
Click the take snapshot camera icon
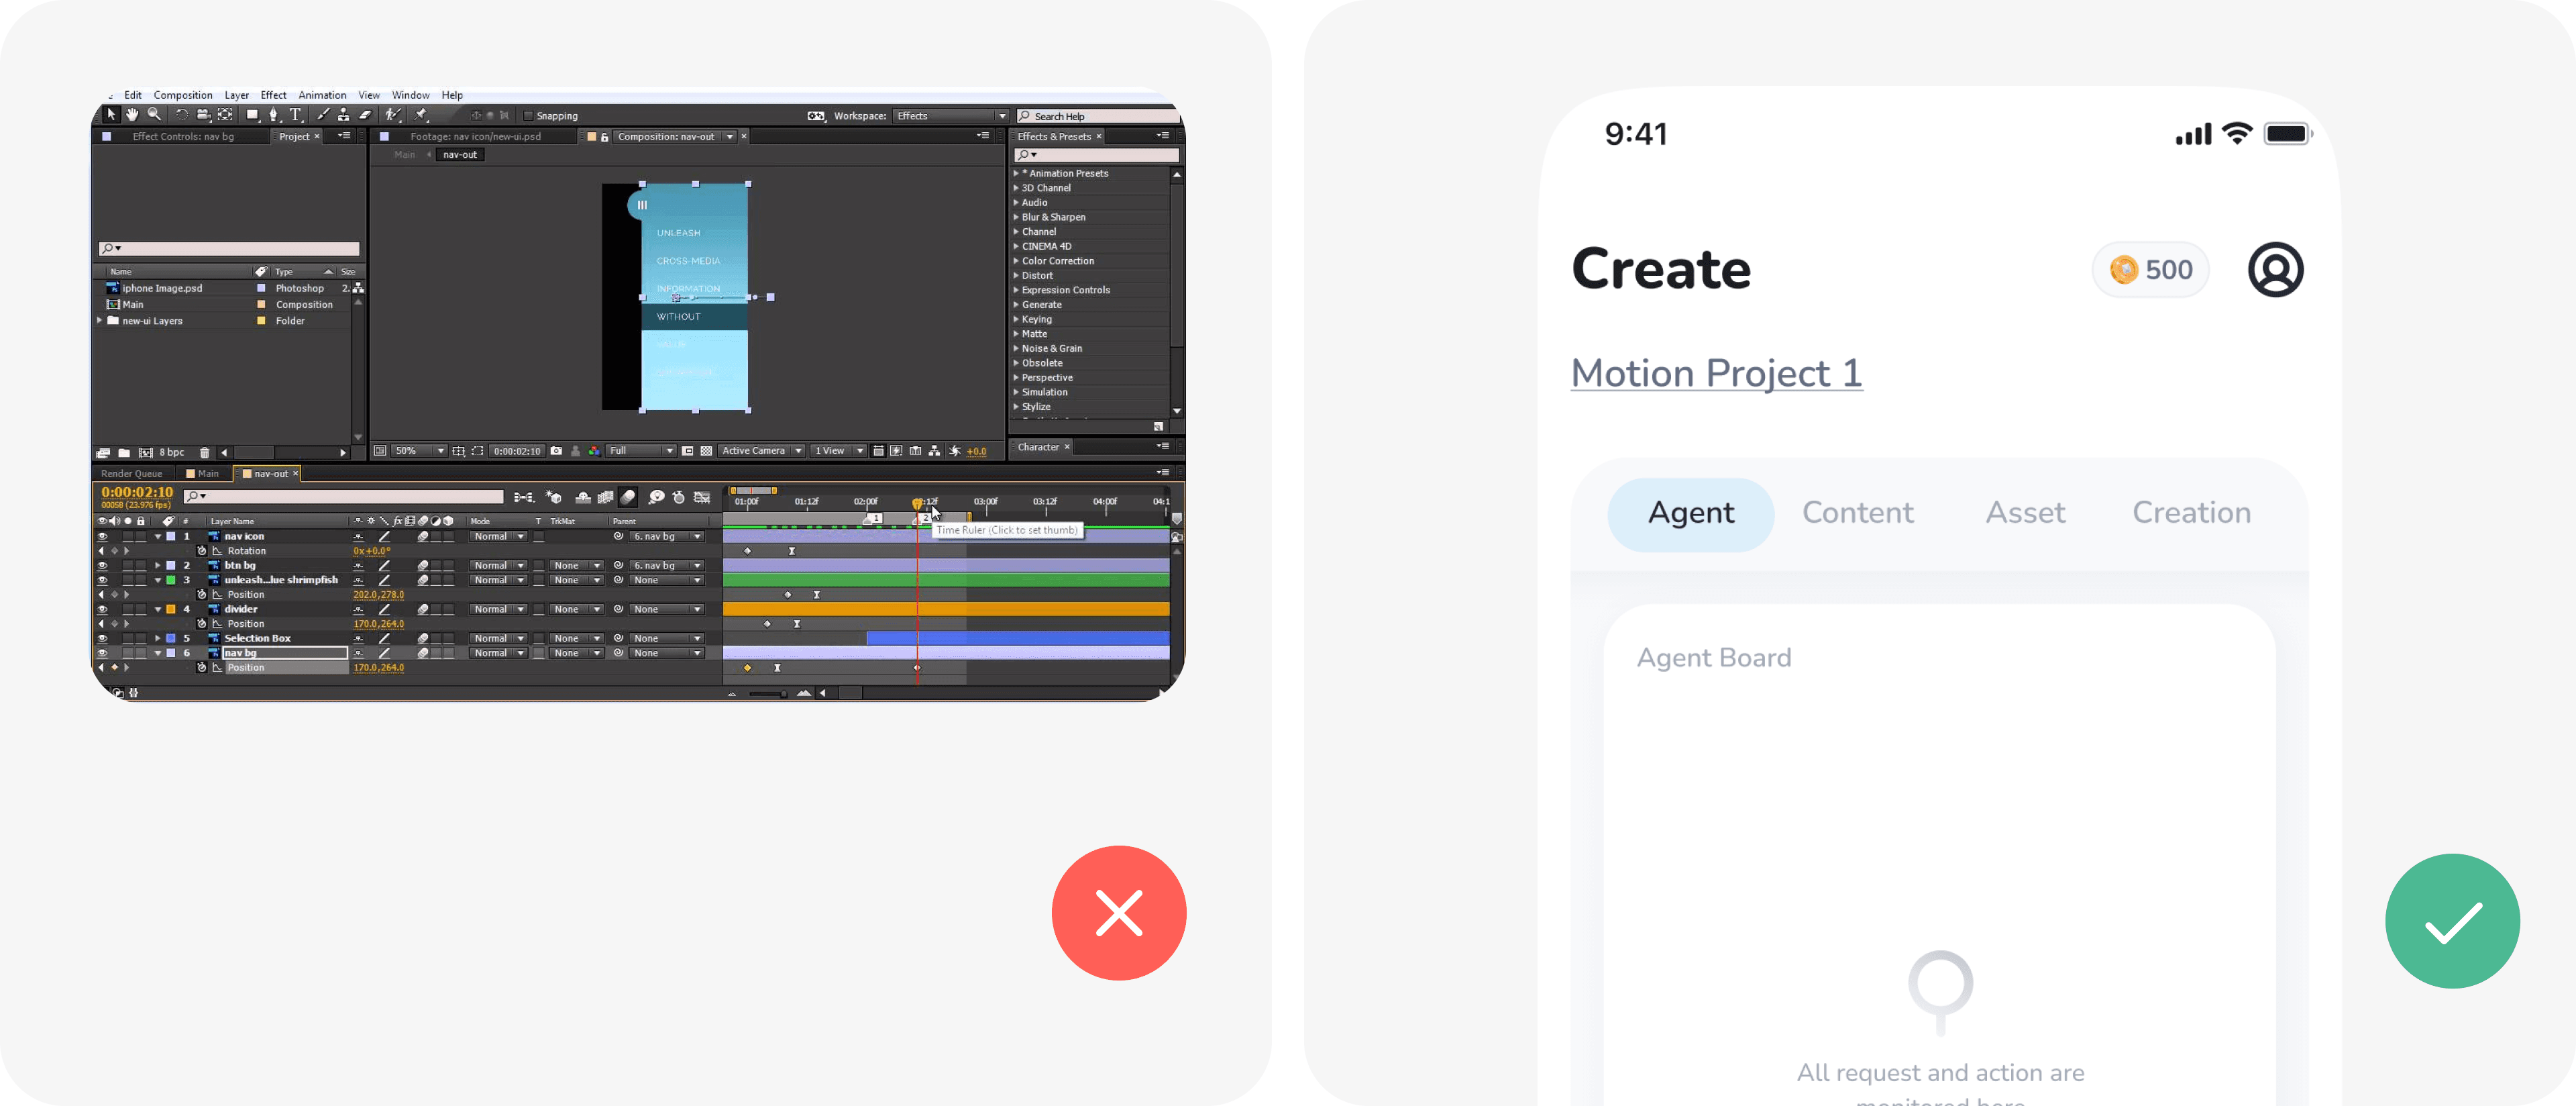click(557, 451)
